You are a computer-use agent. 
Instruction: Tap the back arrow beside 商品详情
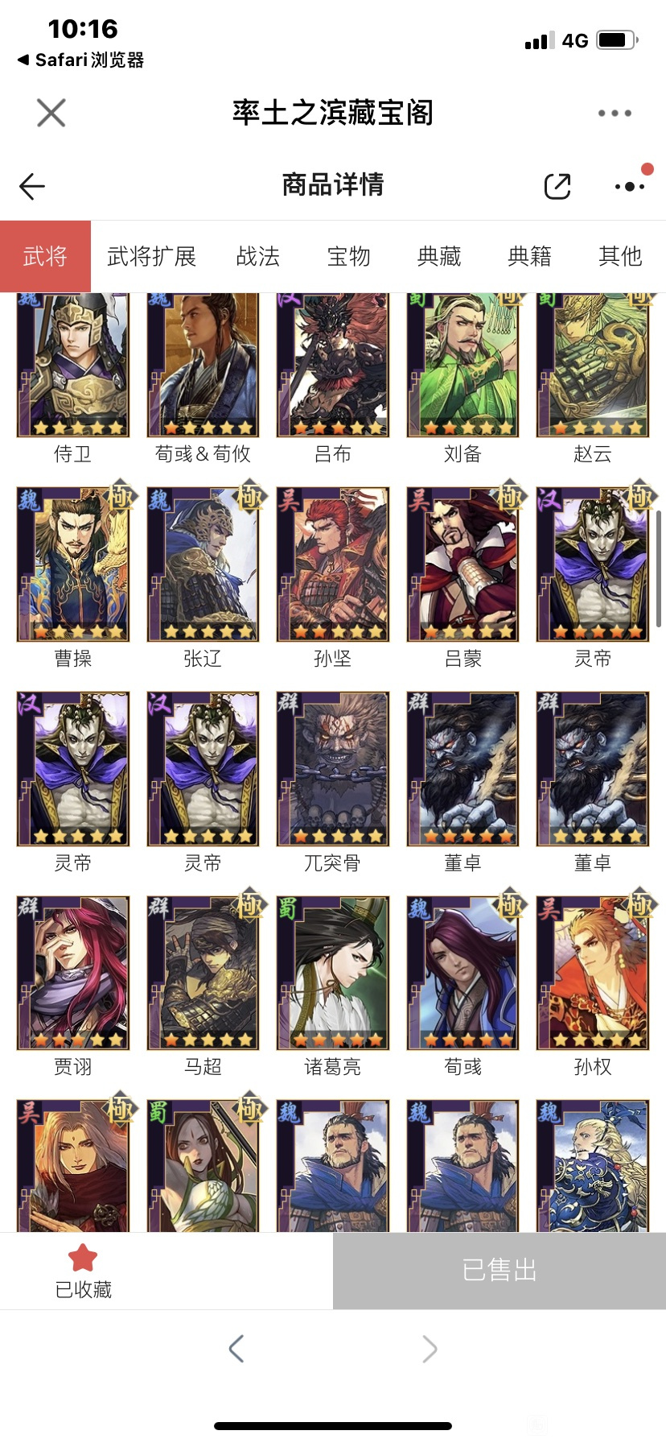(x=32, y=186)
